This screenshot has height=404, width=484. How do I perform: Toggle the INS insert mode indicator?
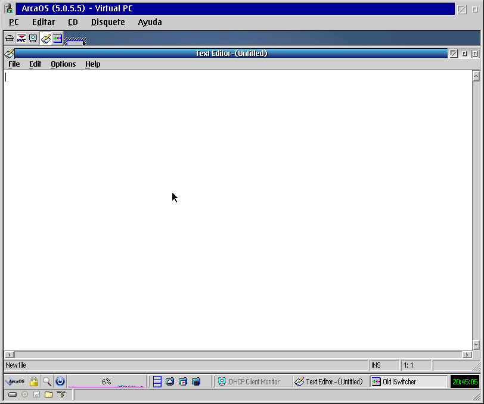click(x=376, y=365)
